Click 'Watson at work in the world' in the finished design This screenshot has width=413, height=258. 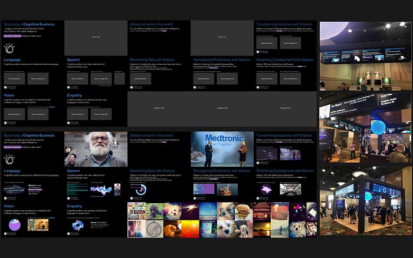(152, 135)
